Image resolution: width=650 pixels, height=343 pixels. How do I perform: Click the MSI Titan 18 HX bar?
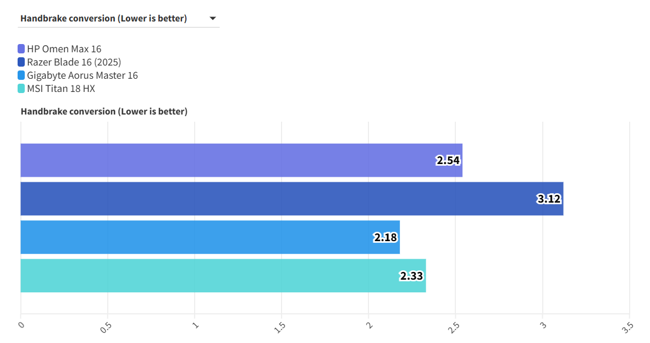pos(209,276)
